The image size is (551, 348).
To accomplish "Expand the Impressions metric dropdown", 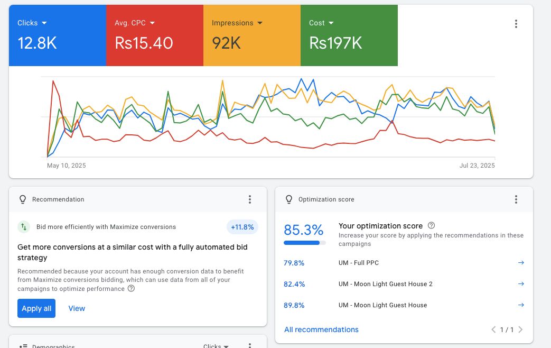I will [259, 23].
